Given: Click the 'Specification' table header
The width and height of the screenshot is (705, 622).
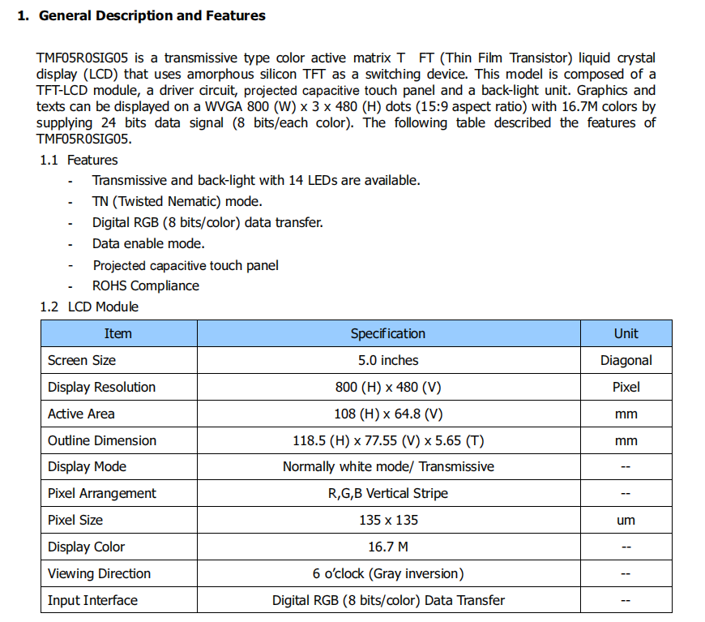Looking at the screenshot, I should point(388,333).
